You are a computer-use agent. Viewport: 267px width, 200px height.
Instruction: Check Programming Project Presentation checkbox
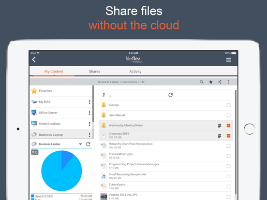[228, 166]
